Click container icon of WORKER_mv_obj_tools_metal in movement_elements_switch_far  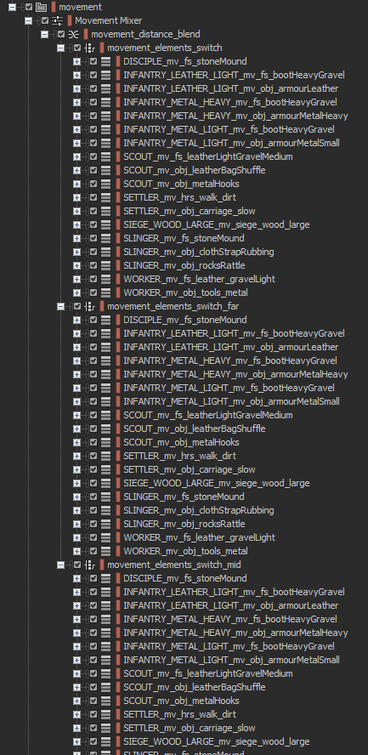coord(106,551)
